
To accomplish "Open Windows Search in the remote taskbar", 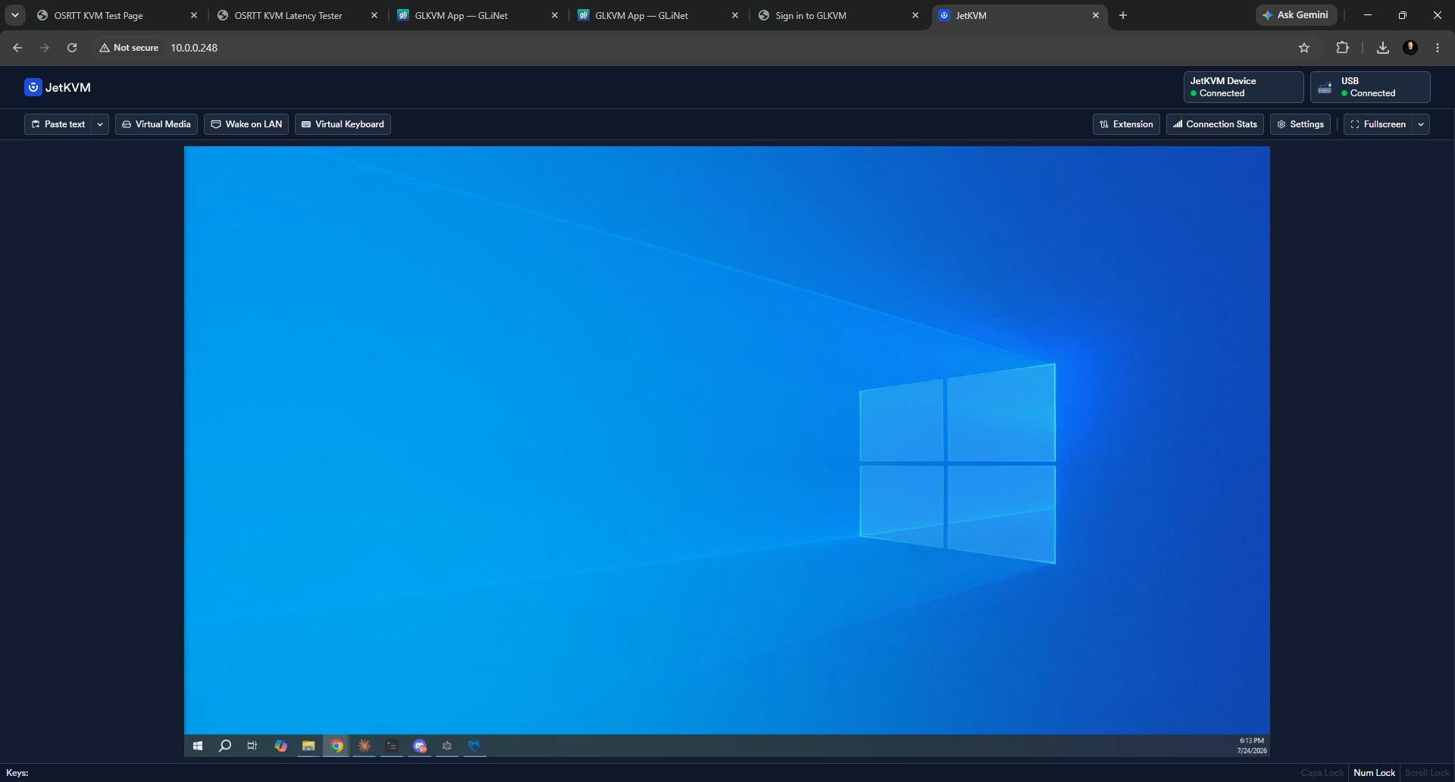I will pyautogui.click(x=225, y=746).
